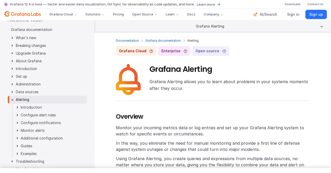The height and width of the screenshot is (173, 331).
Task: Click the Learn more announcement link
Action: click(206, 4)
